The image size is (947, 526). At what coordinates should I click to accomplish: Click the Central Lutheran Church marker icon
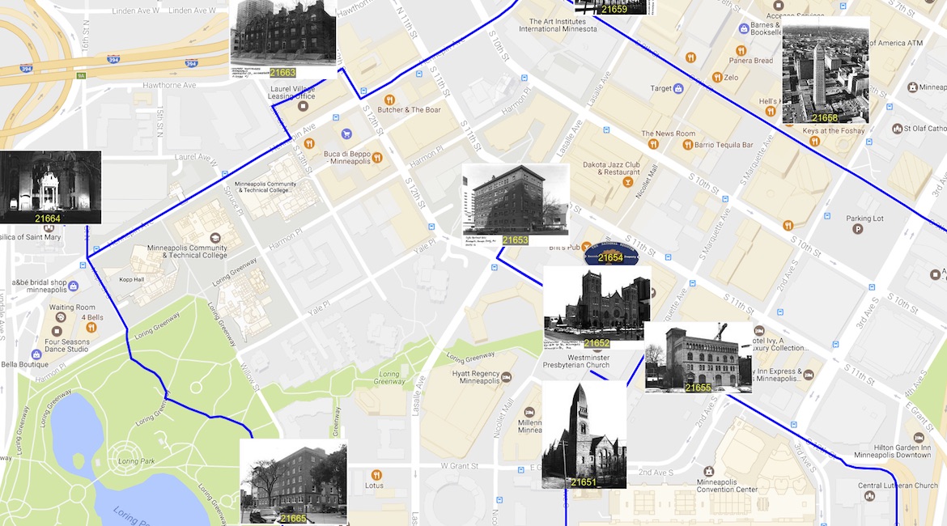(869, 496)
